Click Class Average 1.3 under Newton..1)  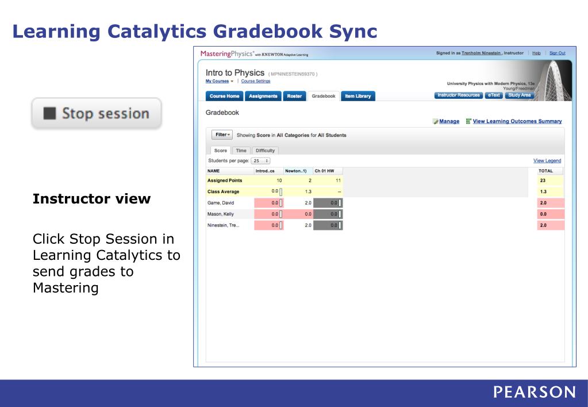point(308,191)
